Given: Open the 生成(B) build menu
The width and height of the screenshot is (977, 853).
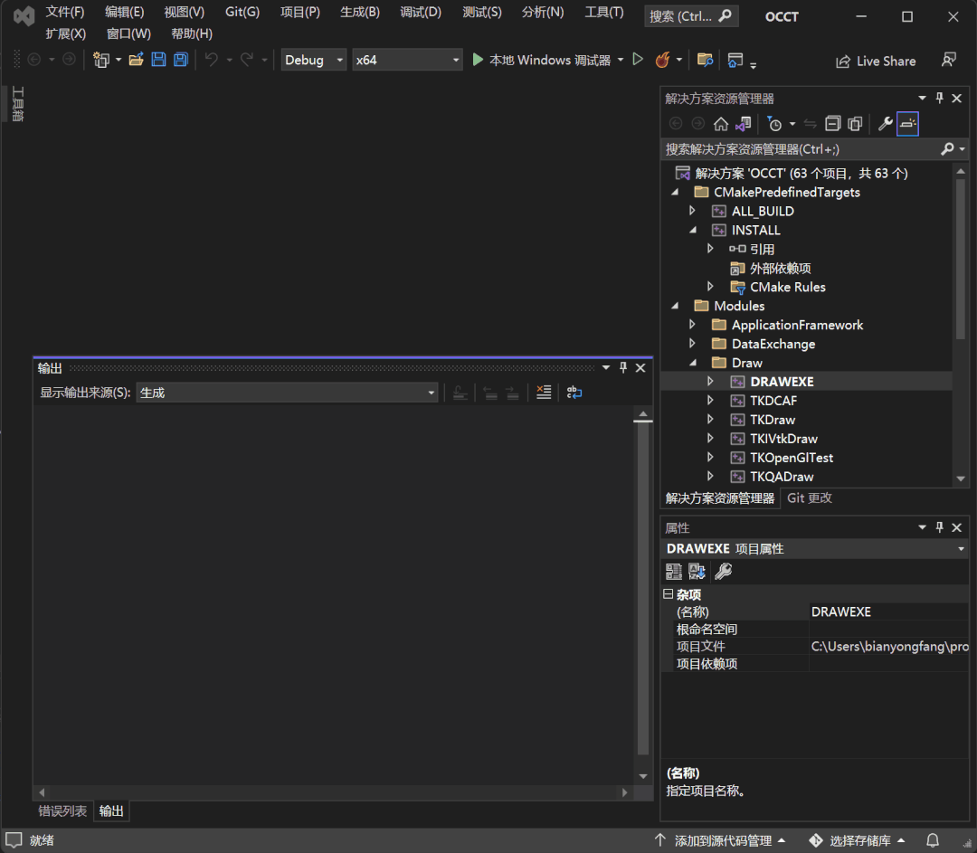Looking at the screenshot, I should 359,12.
